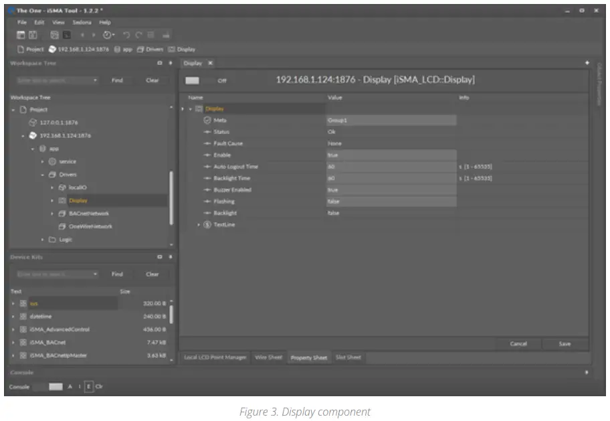Click the Device Kits search field
This screenshot has width=610, height=421.
57,274
